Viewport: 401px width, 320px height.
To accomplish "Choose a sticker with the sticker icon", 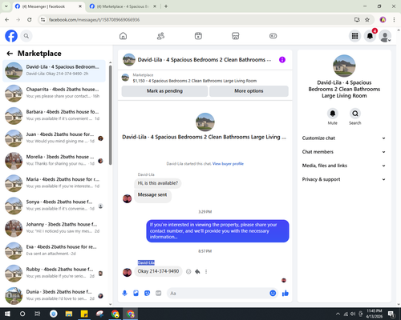I will 147,294.
